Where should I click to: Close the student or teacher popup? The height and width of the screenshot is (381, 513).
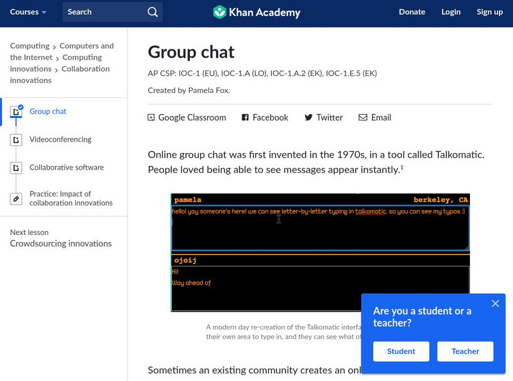(495, 304)
